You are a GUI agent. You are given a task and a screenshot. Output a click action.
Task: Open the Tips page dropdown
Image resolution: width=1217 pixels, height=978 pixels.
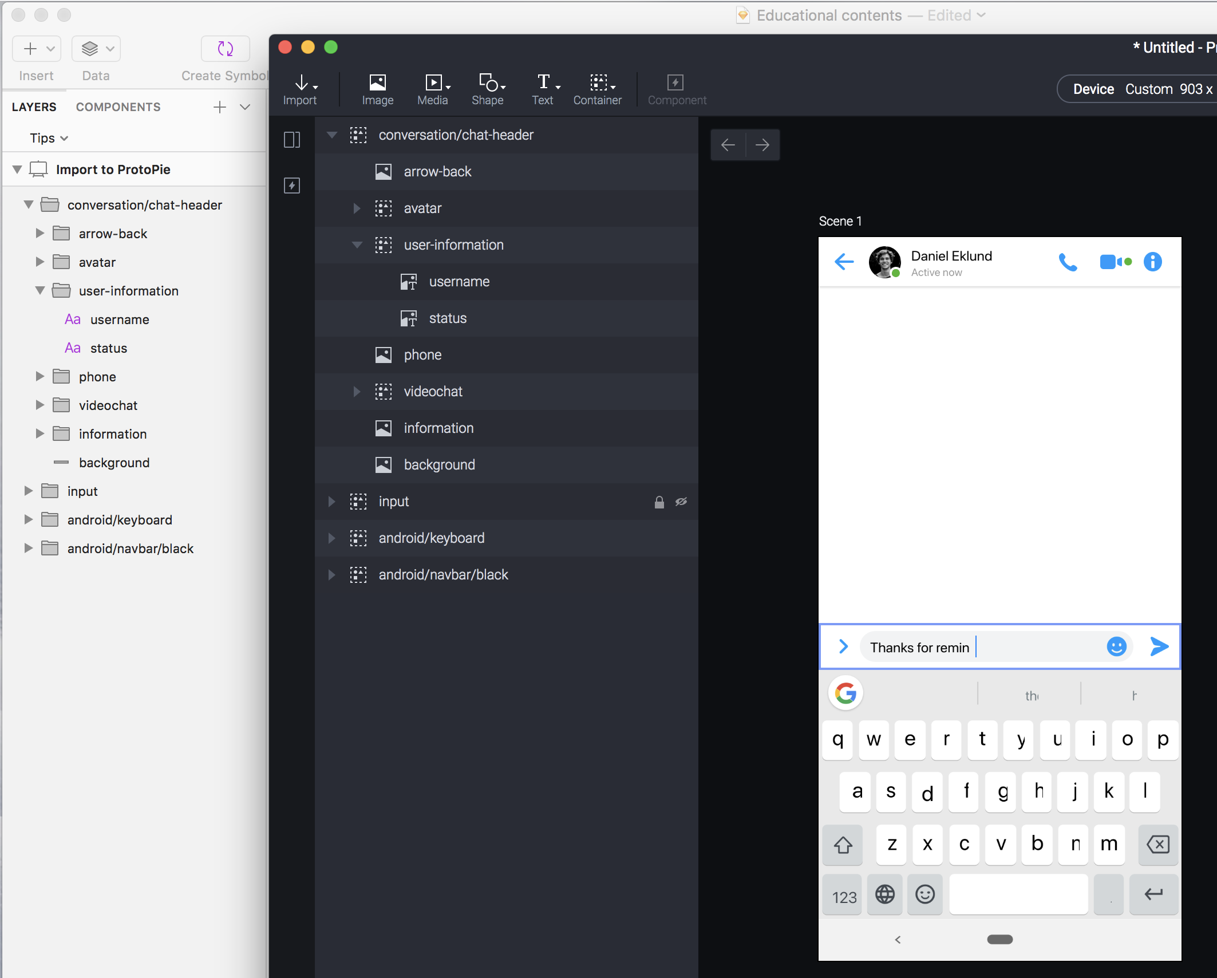tap(49, 138)
